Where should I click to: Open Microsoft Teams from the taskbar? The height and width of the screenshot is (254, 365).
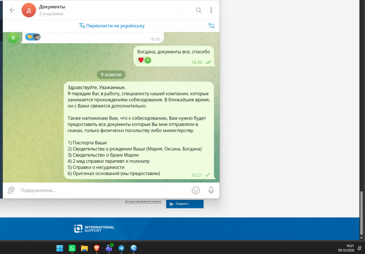click(109, 248)
